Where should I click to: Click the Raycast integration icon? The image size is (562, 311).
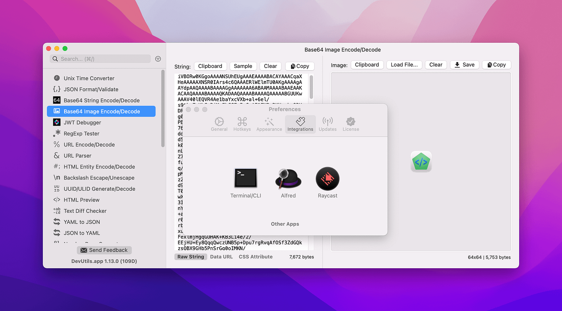(x=327, y=178)
